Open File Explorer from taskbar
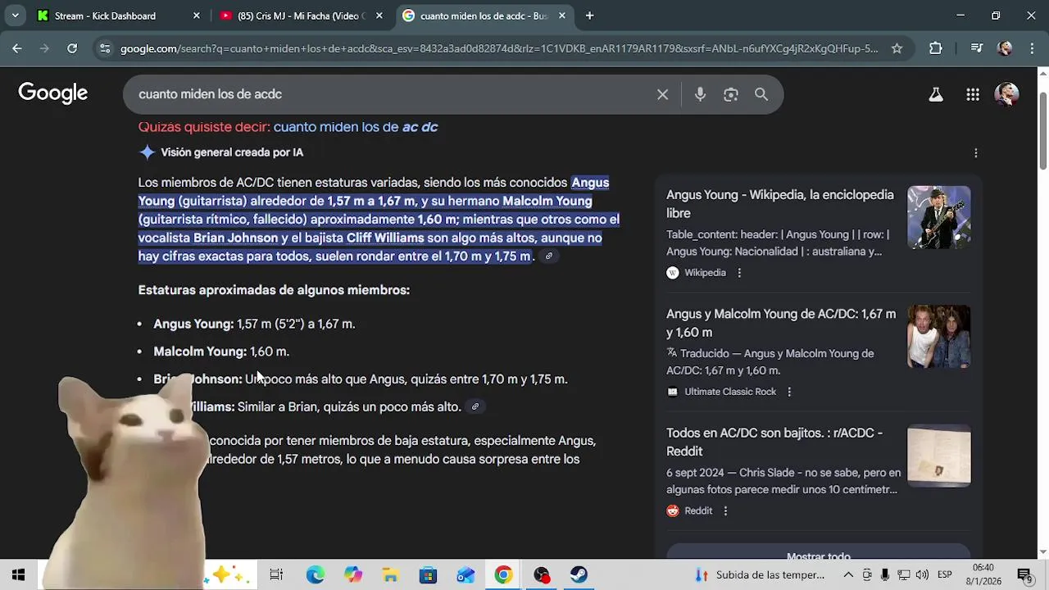This screenshot has height=590, width=1049. pos(391,574)
